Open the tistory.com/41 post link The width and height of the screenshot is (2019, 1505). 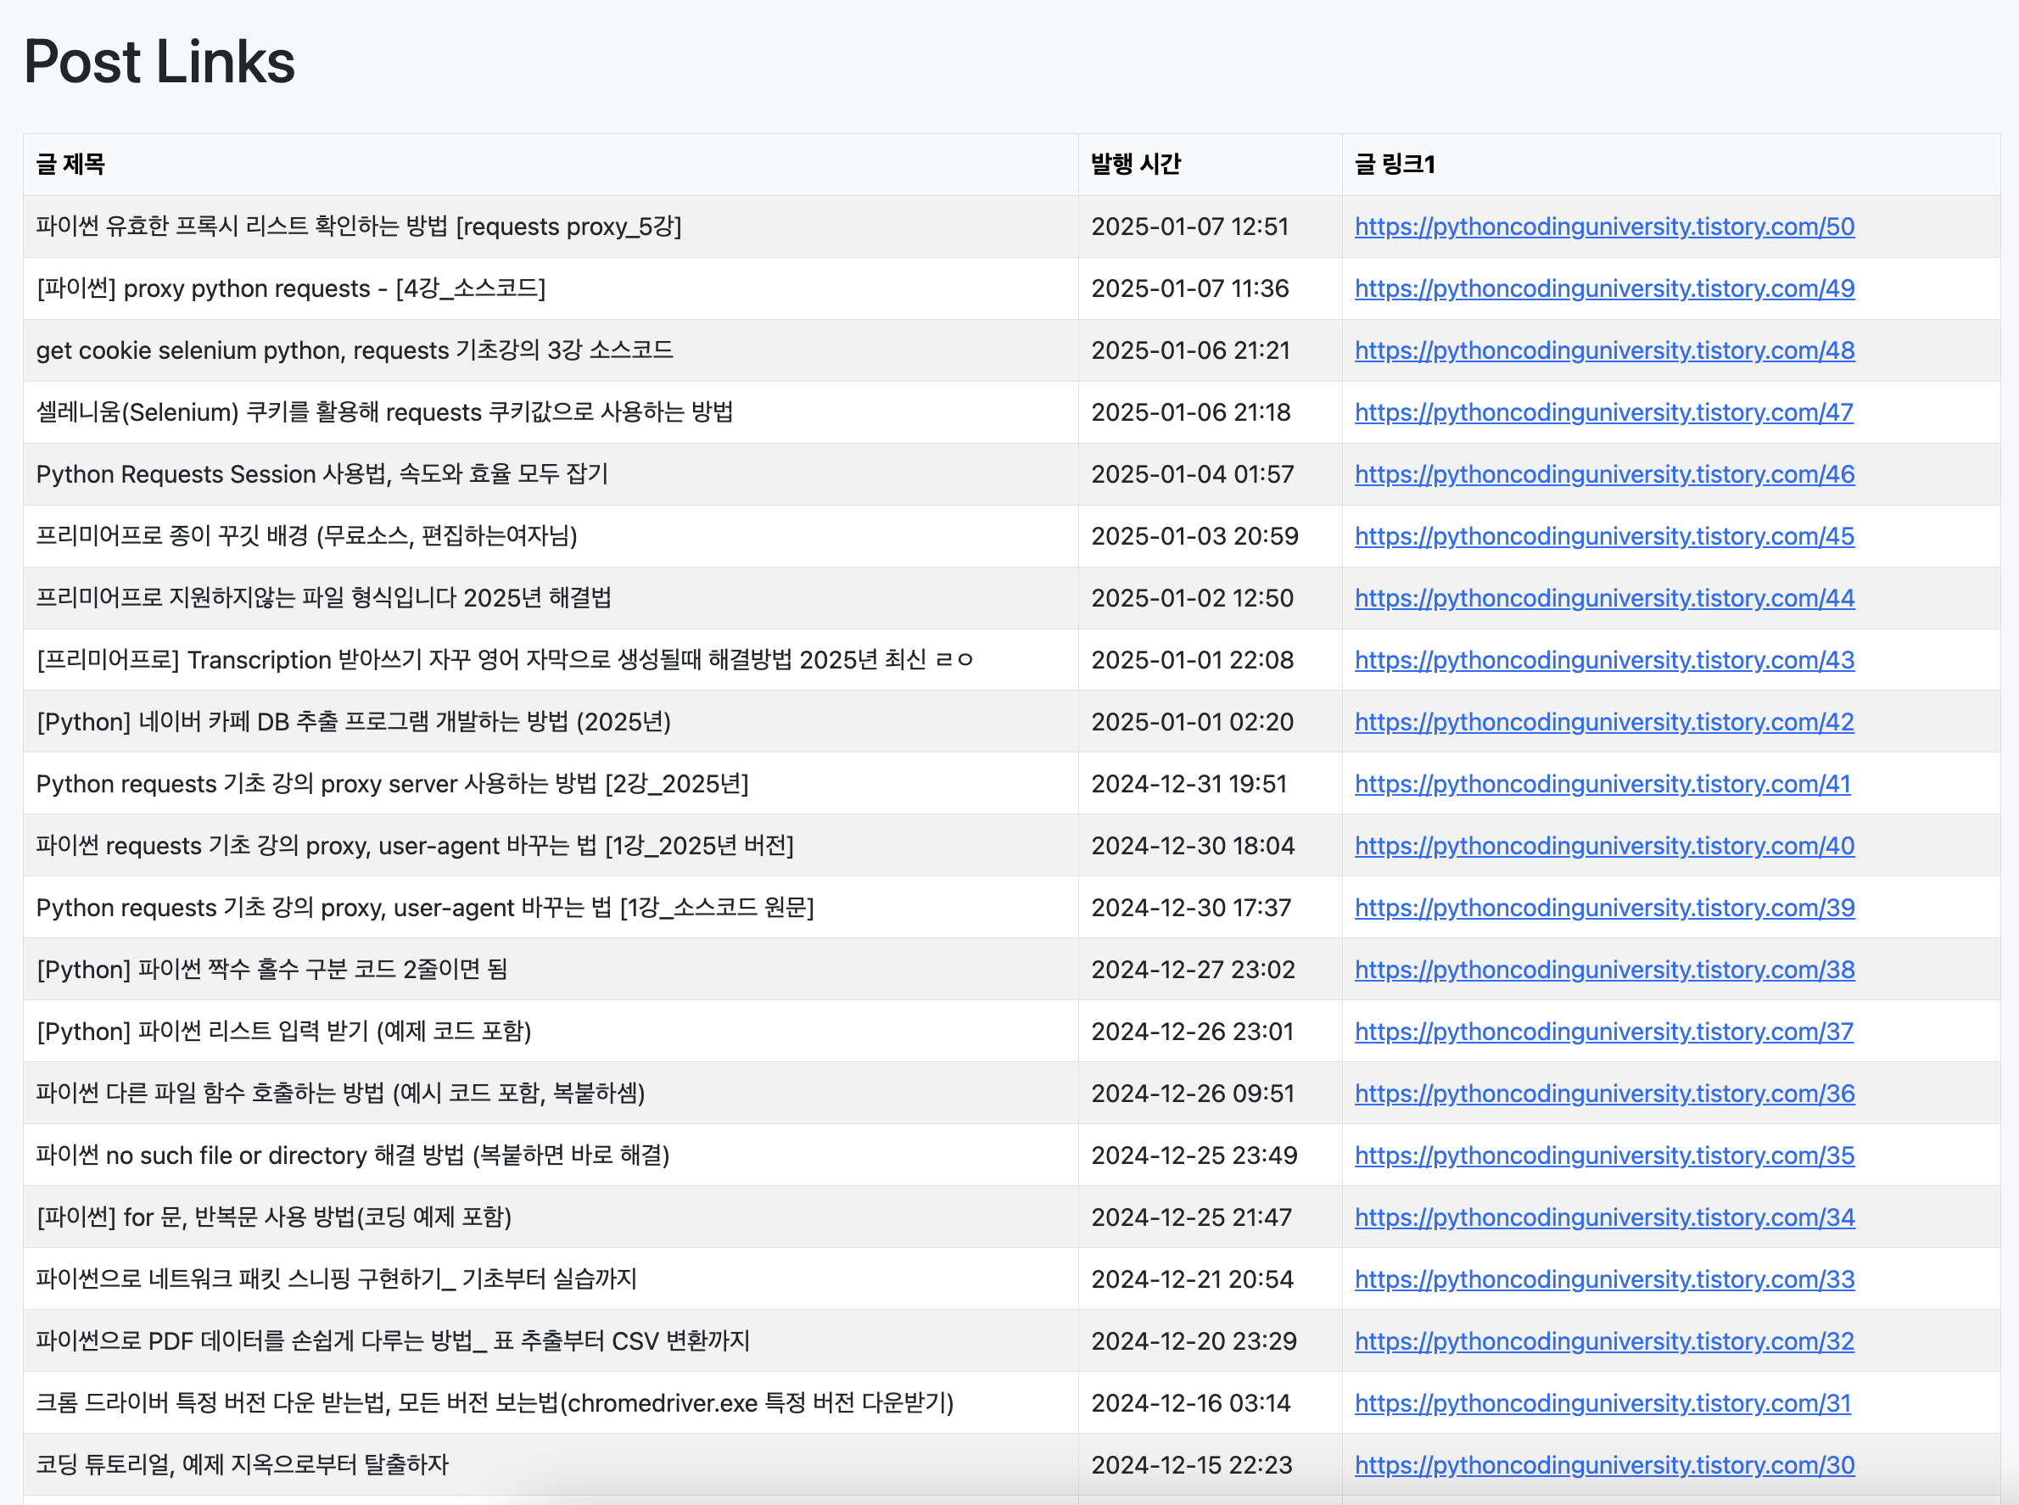(1603, 784)
